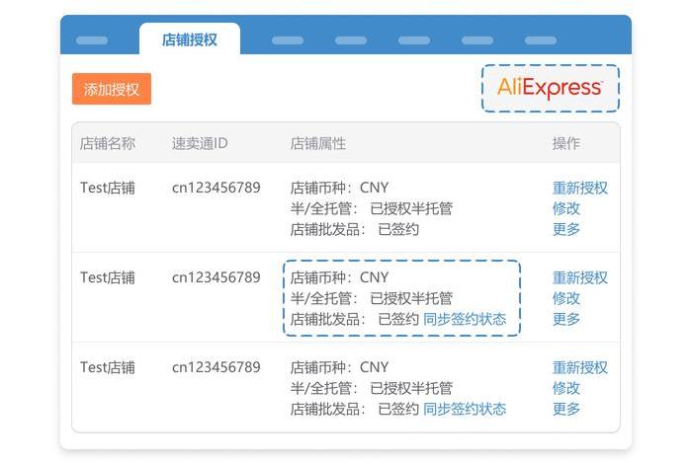Open 更多 in the first store row
The width and height of the screenshot is (692, 464).
[566, 229]
